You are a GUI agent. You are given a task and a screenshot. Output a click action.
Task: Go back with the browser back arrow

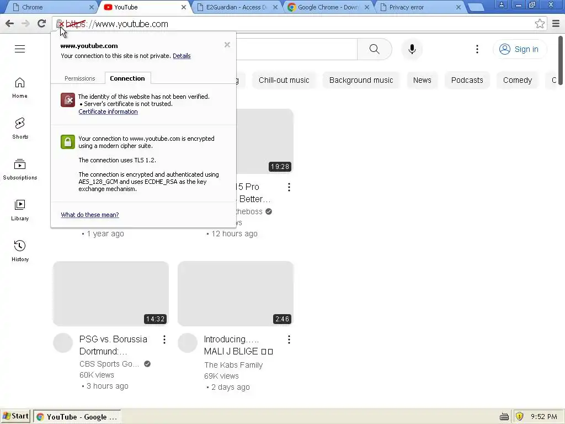tap(10, 24)
